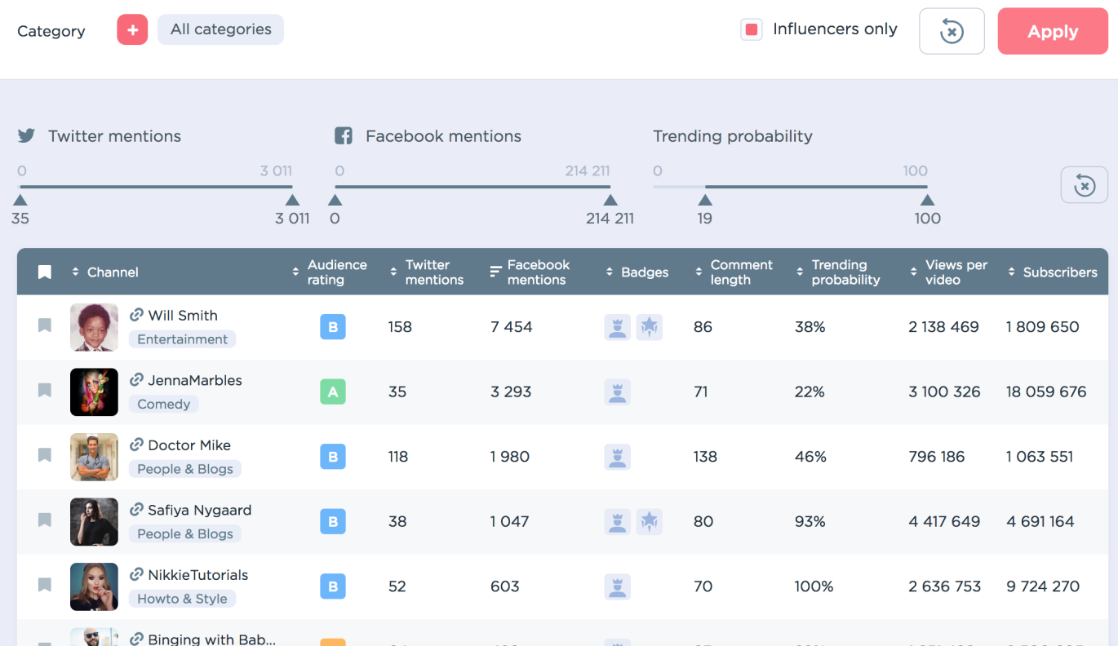Viewport: 1118px width, 646px height.
Task: Click the link icon next to Safiya Nygaard
Action: (136, 509)
